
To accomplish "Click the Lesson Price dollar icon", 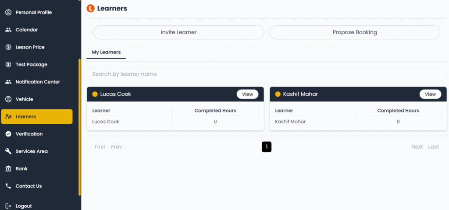I will click(x=8, y=47).
